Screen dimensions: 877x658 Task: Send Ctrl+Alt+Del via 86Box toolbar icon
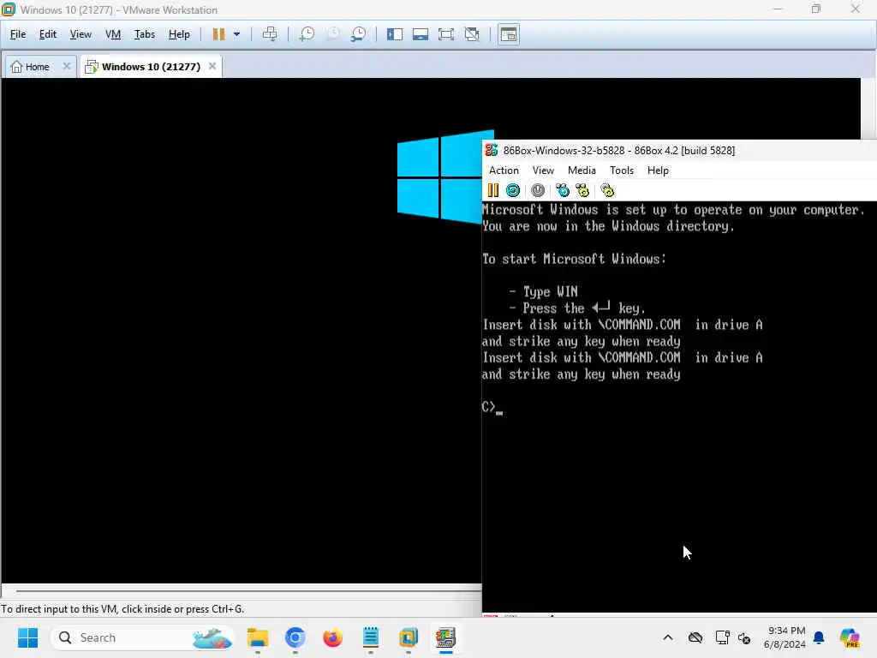click(x=562, y=190)
